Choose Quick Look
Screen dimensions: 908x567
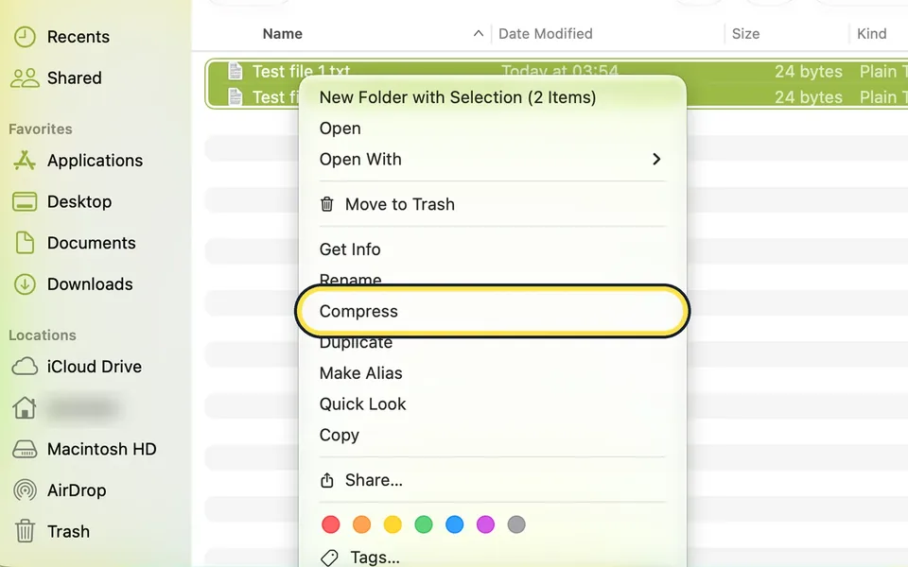pyautogui.click(x=362, y=404)
